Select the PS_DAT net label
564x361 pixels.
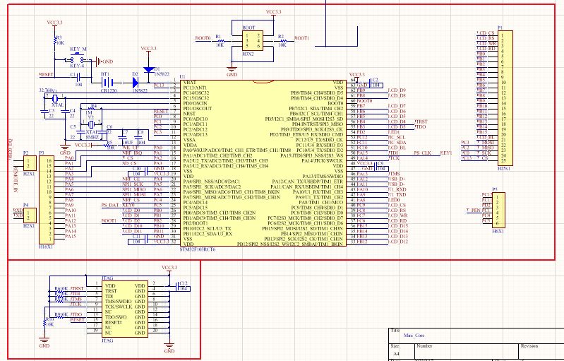pos(109,205)
